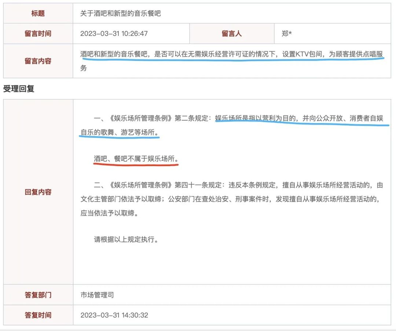Click the 留言内容 label cell
The image size is (396, 331).
point(38,61)
